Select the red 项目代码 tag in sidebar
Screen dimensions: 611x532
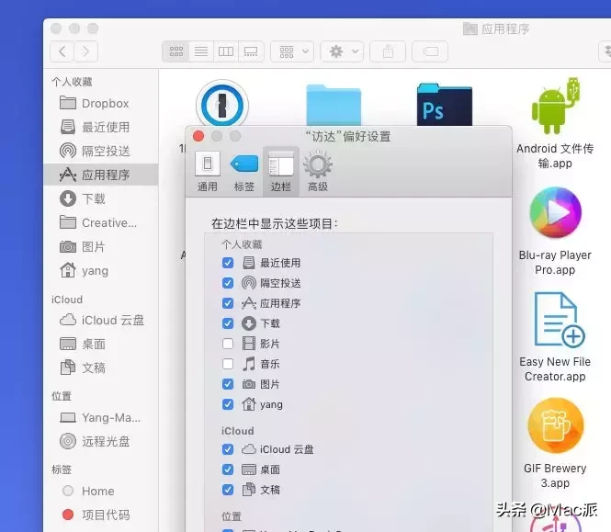101,515
